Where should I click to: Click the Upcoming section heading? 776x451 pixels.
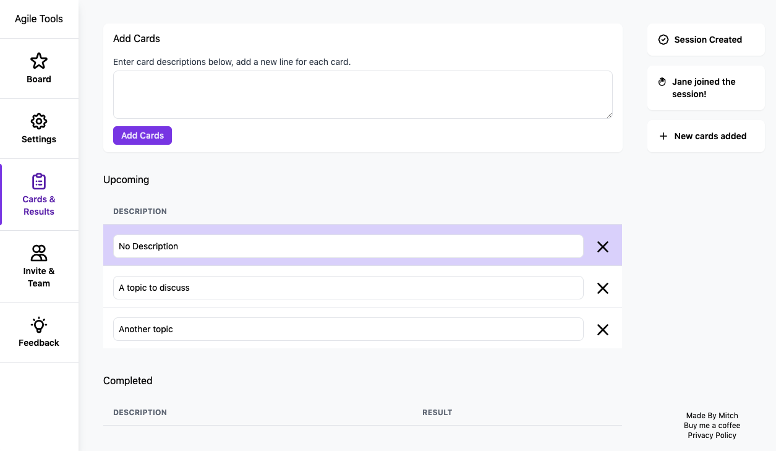click(x=126, y=179)
